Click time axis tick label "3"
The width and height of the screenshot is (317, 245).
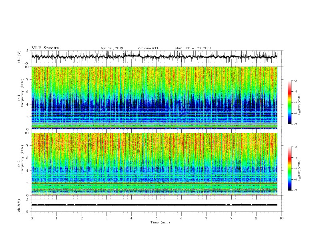106,218
